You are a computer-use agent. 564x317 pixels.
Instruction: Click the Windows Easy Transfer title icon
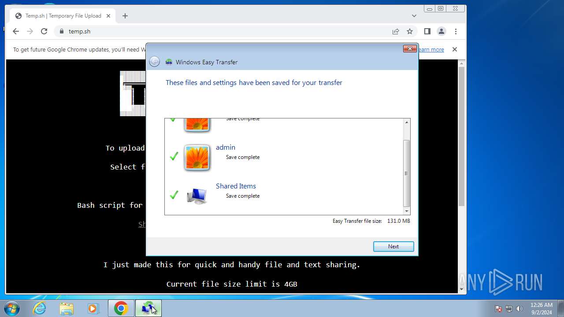[169, 62]
